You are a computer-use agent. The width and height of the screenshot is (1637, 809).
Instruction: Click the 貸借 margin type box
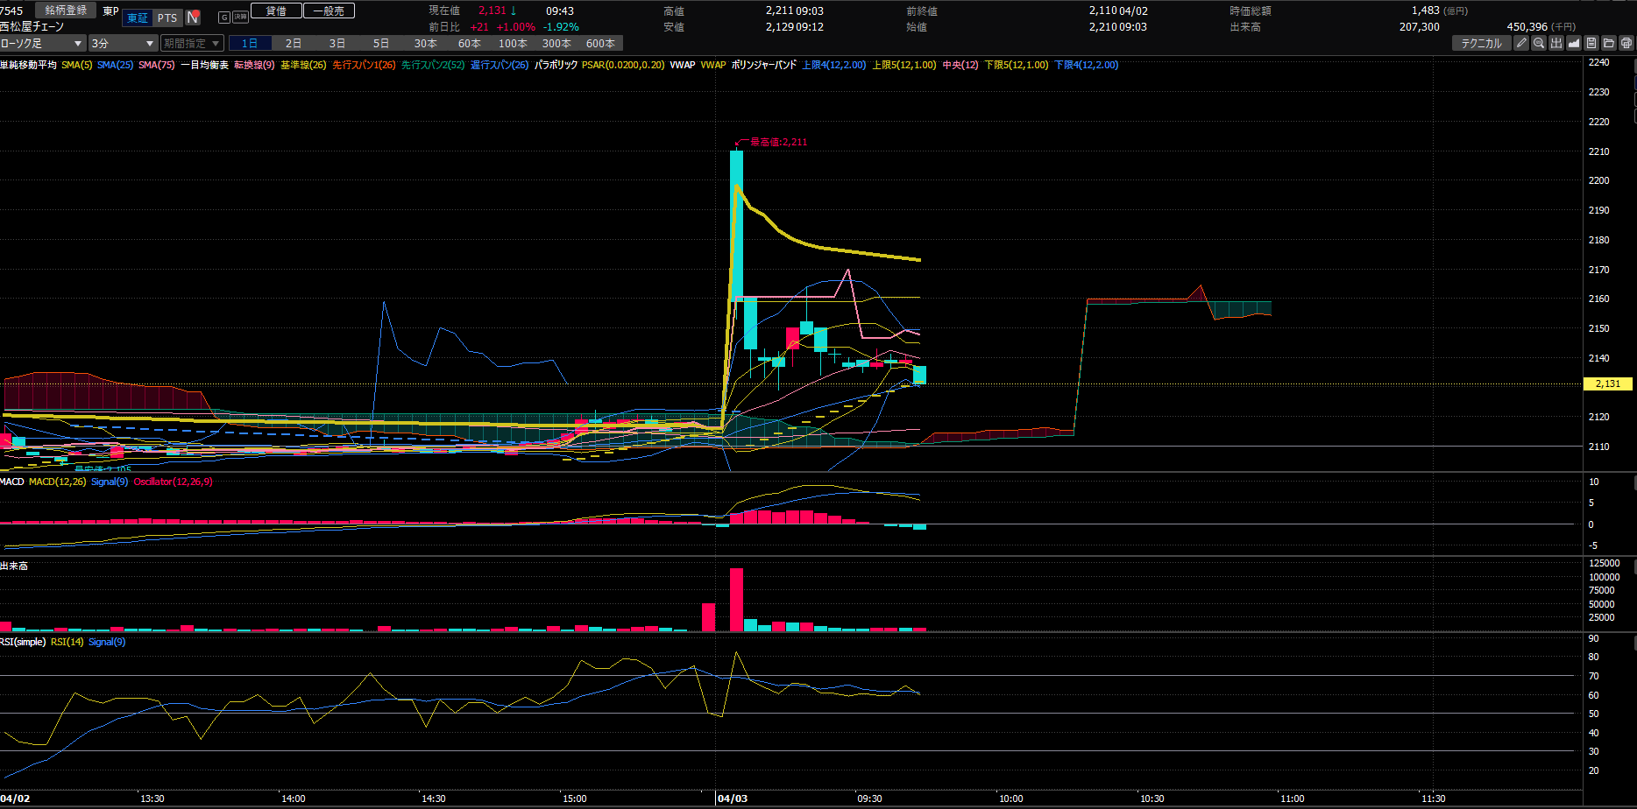tap(276, 11)
